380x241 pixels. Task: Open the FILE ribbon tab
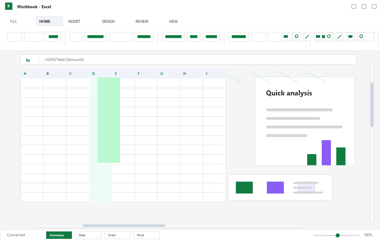pyautogui.click(x=14, y=22)
